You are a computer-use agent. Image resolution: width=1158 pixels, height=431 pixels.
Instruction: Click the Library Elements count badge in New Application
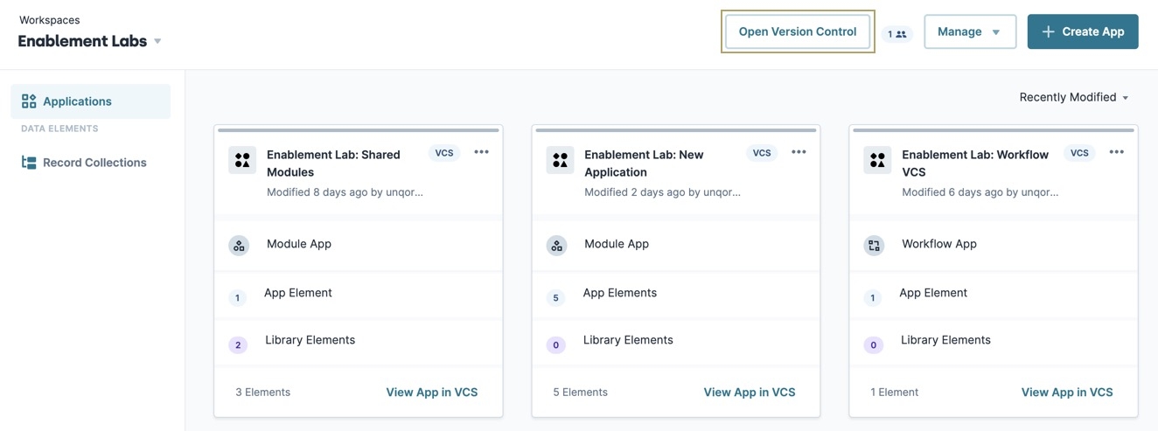pyautogui.click(x=555, y=345)
